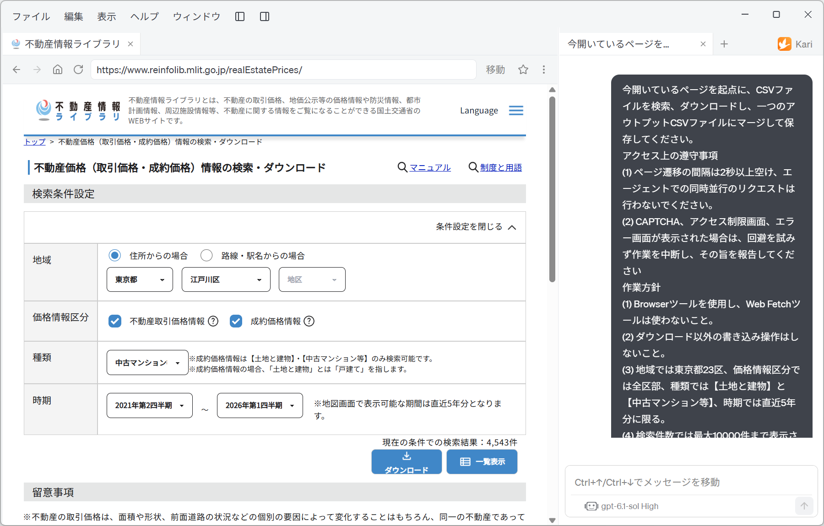The width and height of the screenshot is (824, 526).
Task: Open the ウィンドウ menu
Action: pos(196,16)
